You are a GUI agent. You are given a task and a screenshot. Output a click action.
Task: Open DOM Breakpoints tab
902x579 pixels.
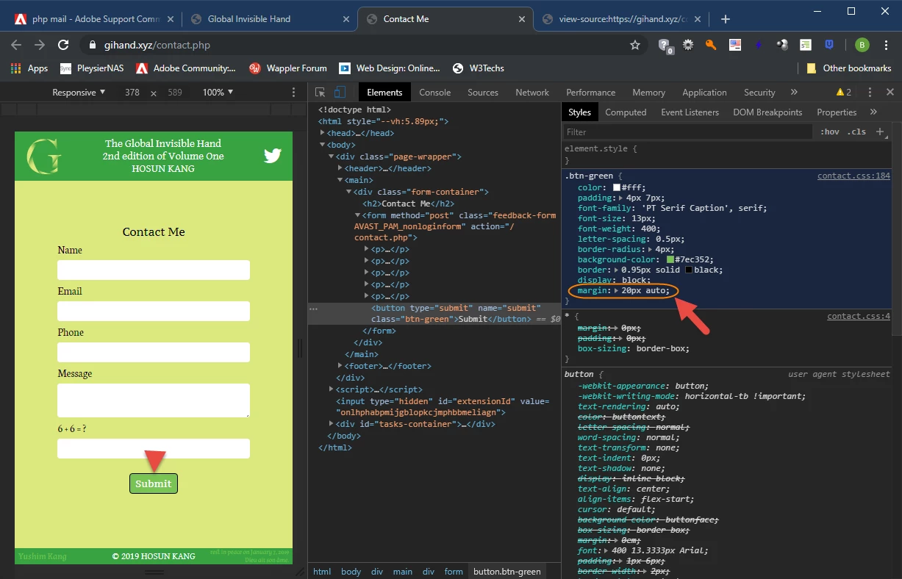pos(767,112)
